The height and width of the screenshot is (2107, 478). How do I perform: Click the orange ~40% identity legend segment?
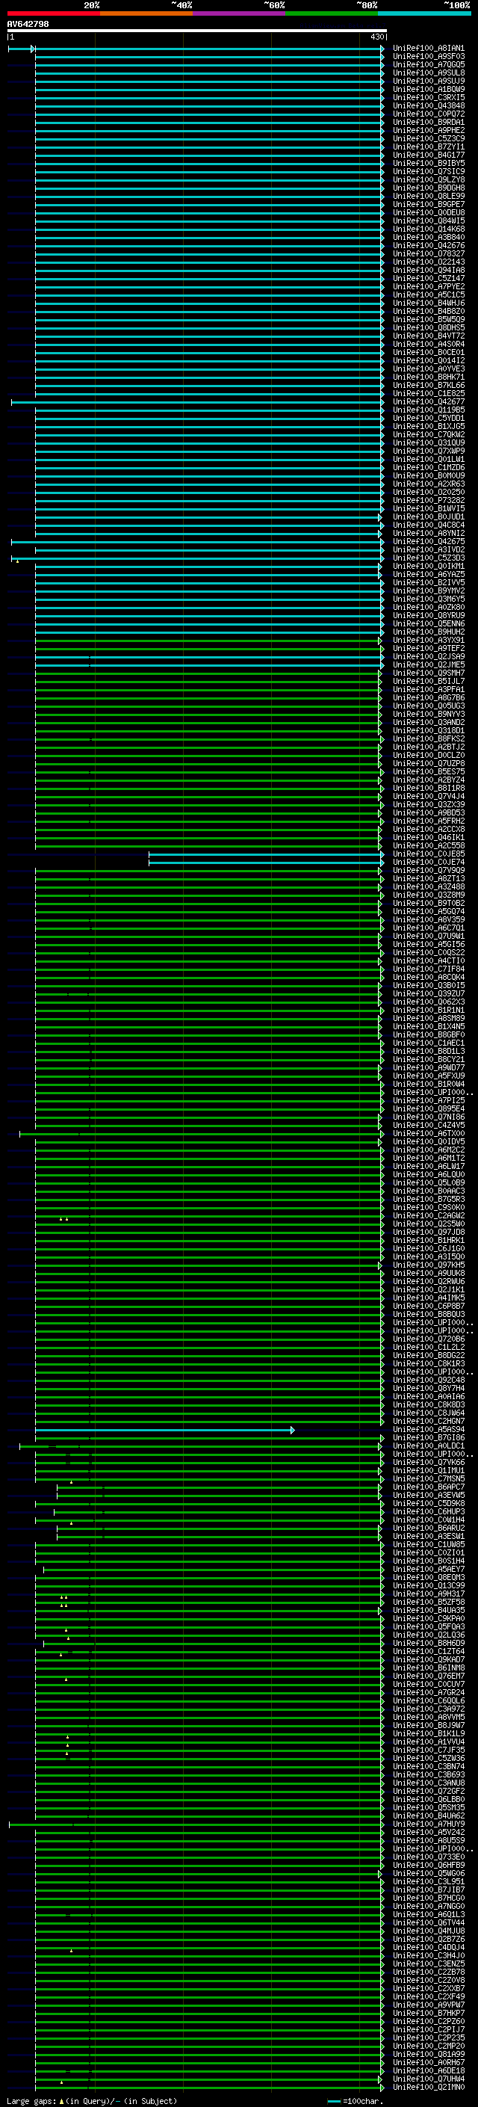tap(146, 13)
